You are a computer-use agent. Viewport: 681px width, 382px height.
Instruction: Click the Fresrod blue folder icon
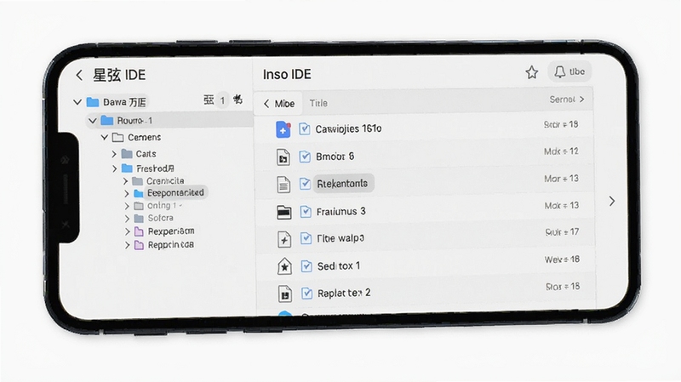[x=127, y=168]
